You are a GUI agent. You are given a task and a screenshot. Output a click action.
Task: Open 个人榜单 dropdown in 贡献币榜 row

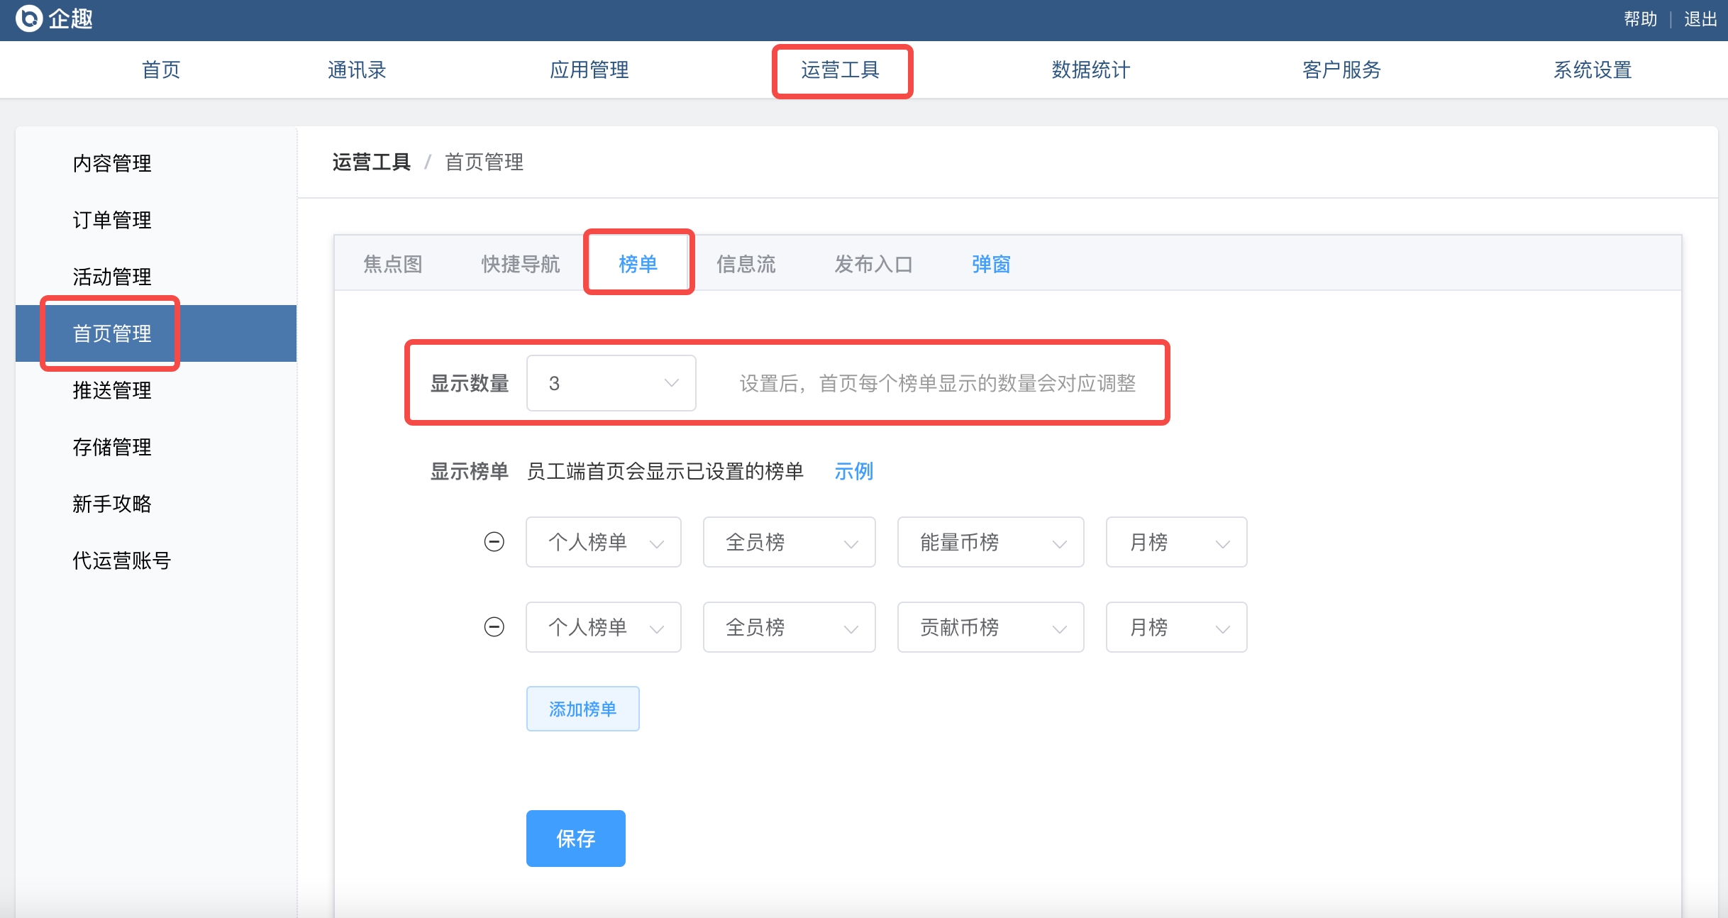click(x=604, y=627)
